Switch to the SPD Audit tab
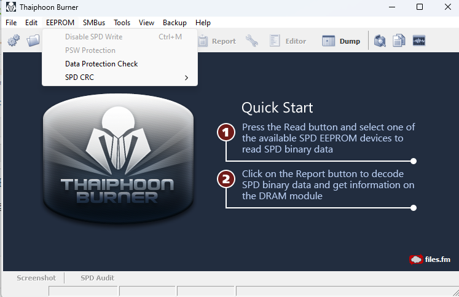Screen dimensions: 459x297 click(x=98, y=278)
